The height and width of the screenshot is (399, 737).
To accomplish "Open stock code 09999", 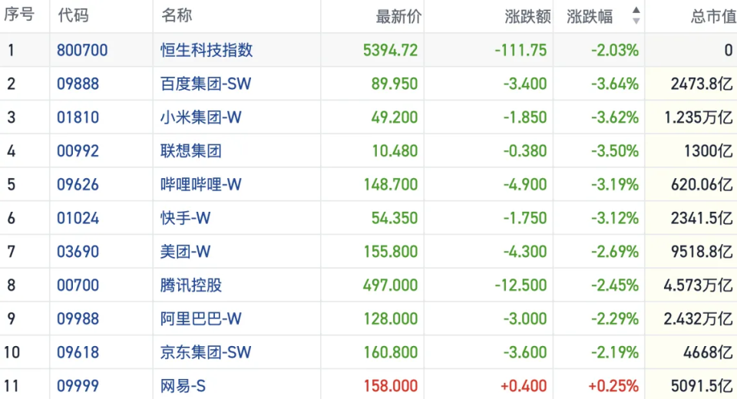I will (78, 386).
